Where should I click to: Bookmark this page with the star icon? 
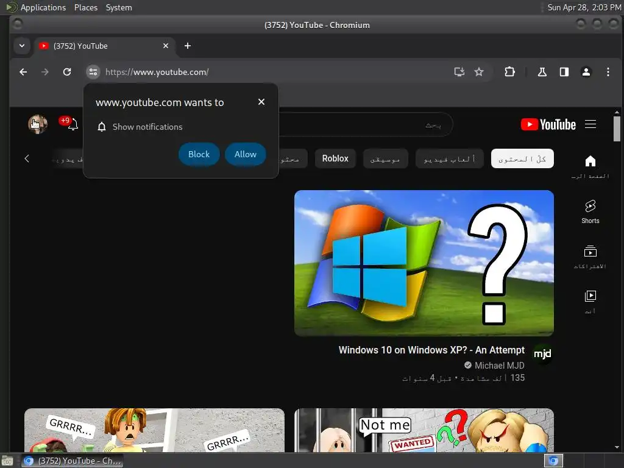[479, 72]
